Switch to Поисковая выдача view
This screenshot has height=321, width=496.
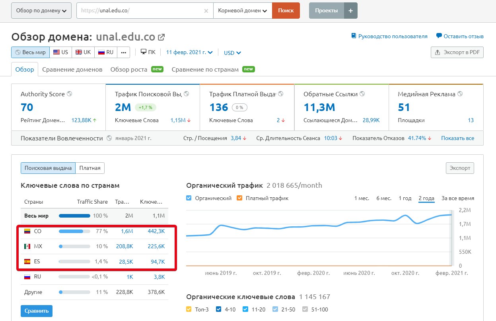48,168
